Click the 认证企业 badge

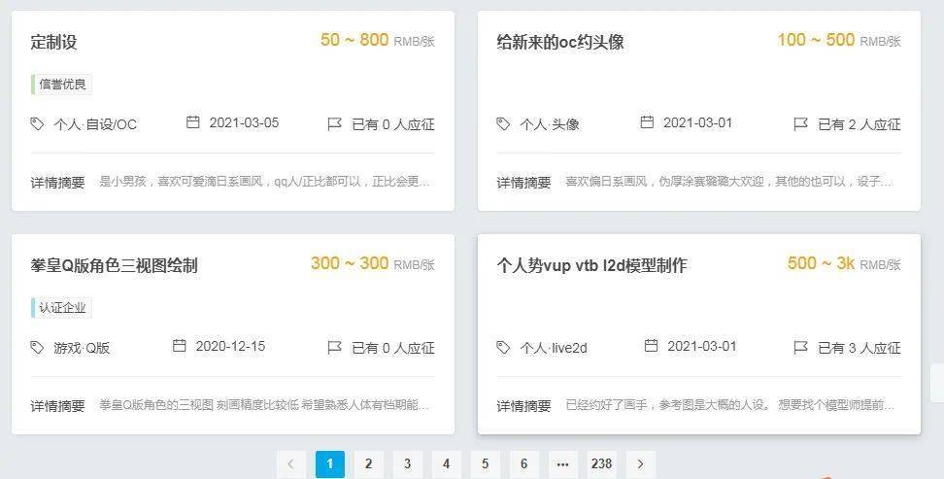[x=61, y=308]
